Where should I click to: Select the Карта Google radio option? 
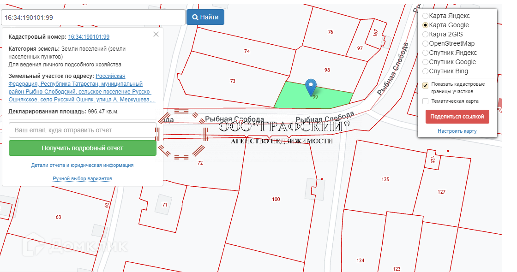pos(425,25)
